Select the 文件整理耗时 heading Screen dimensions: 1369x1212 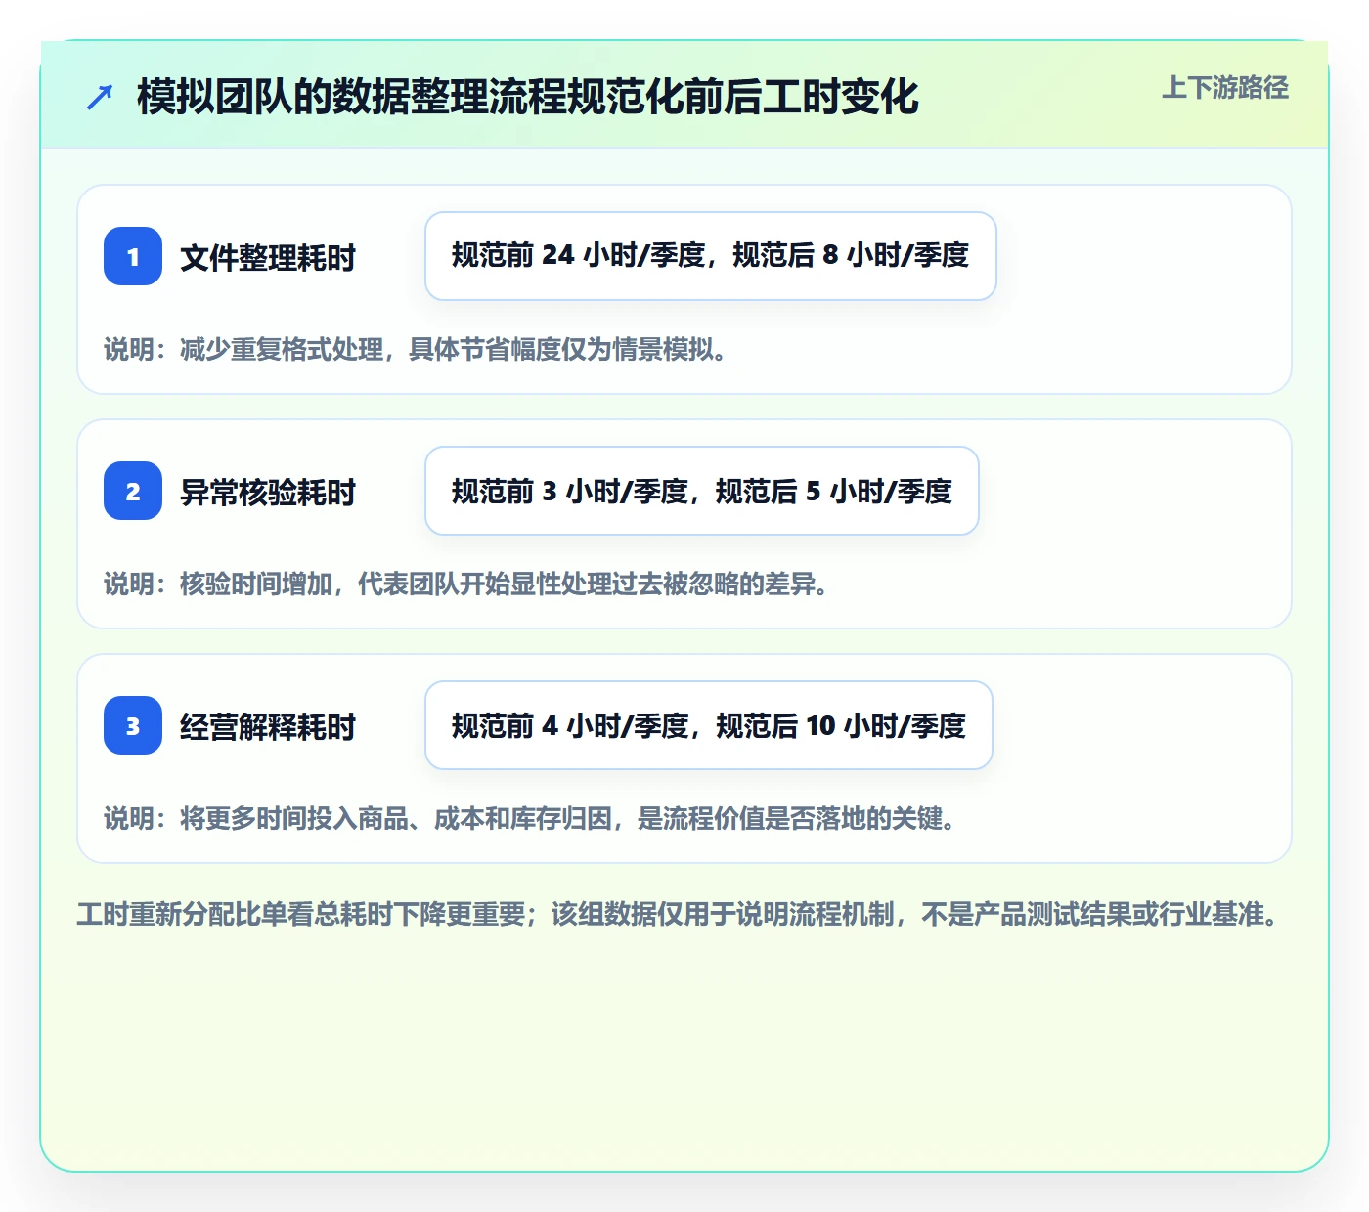pos(268,258)
